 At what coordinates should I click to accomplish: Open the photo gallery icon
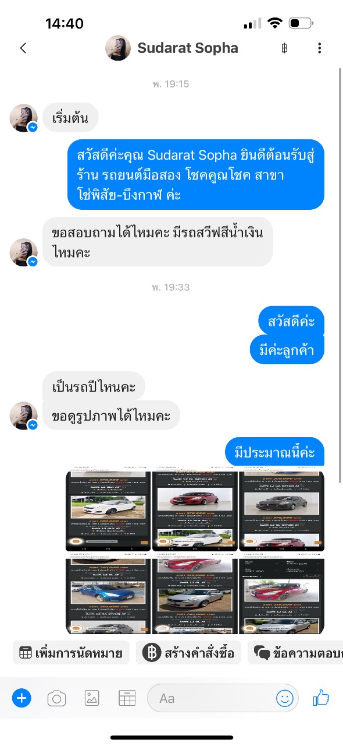92,698
